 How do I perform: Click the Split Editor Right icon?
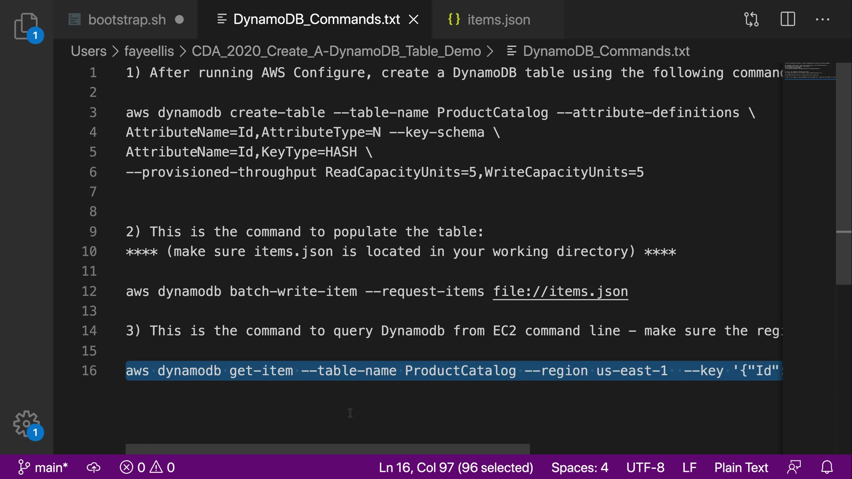coord(788,20)
